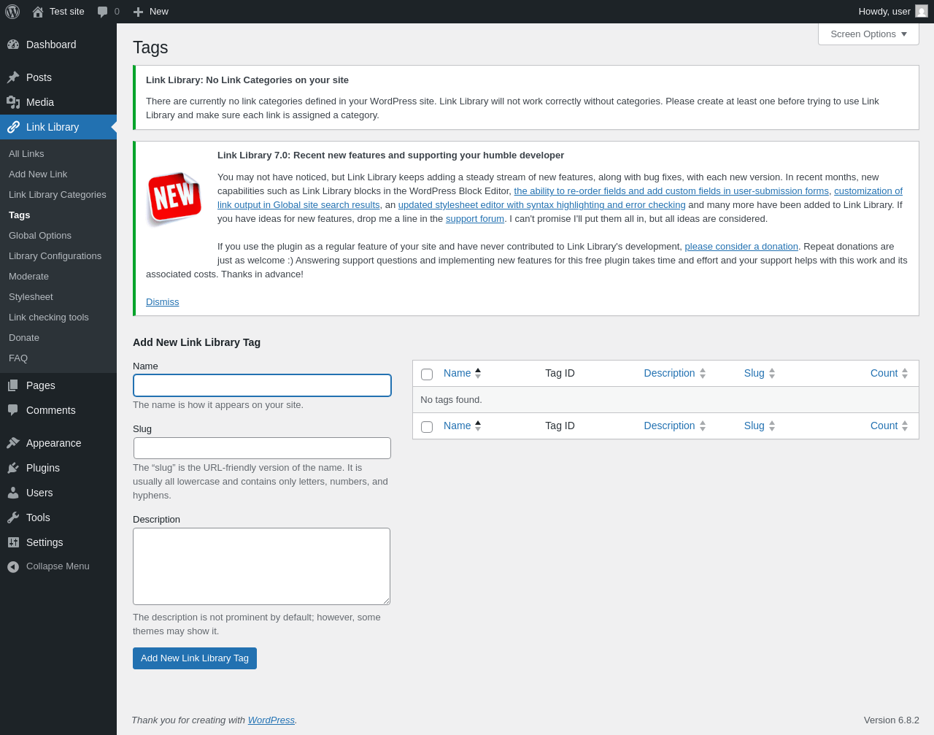Click the Comments sidebar bubble icon
Screen dimensions: 934x735
pos(13,410)
